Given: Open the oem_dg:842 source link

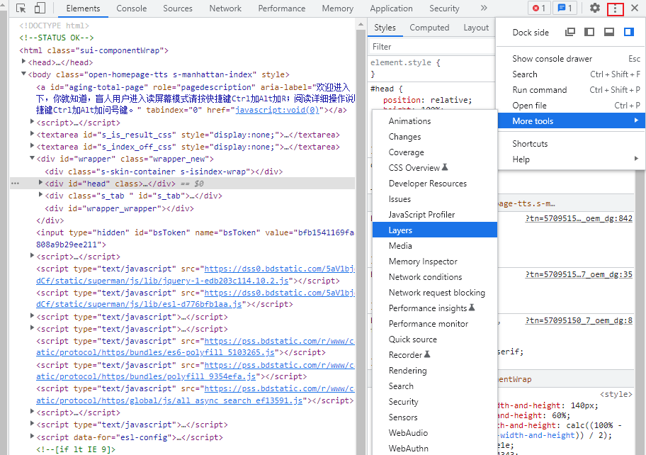Looking at the screenshot, I should click(579, 218).
